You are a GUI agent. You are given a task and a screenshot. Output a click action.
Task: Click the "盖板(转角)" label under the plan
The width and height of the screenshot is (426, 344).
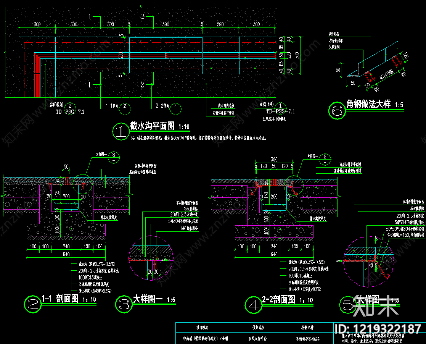point(56,105)
